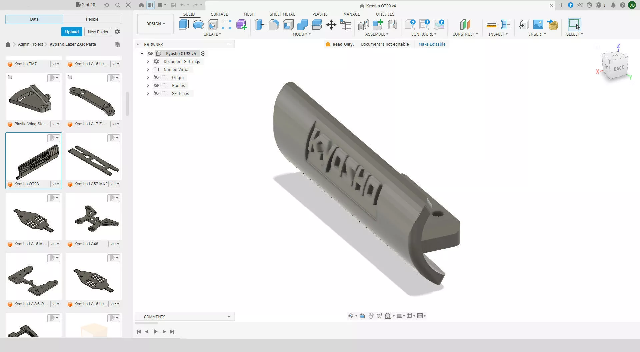Toggle visibility of Kyosho OT93 v4 component
The width and height of the screenshot is (640, 352).
pos(150,53)
